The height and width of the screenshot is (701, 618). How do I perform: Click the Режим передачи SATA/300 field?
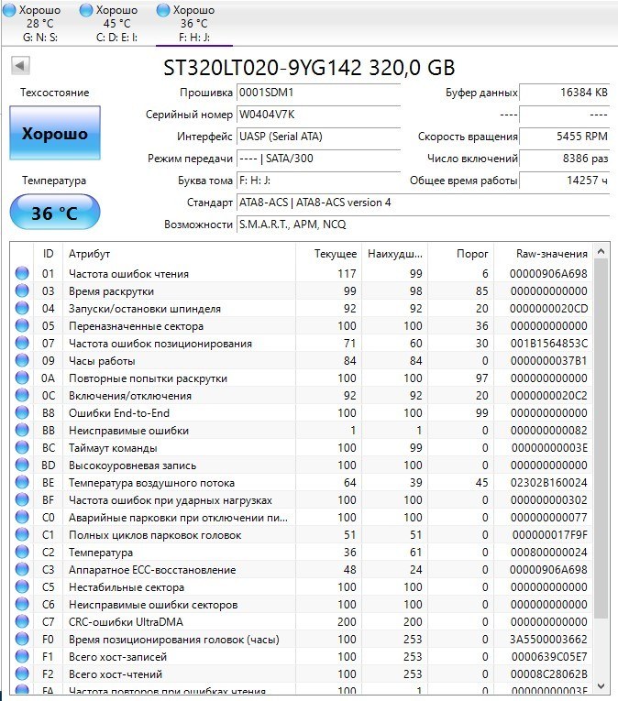[x=318, y=159]
